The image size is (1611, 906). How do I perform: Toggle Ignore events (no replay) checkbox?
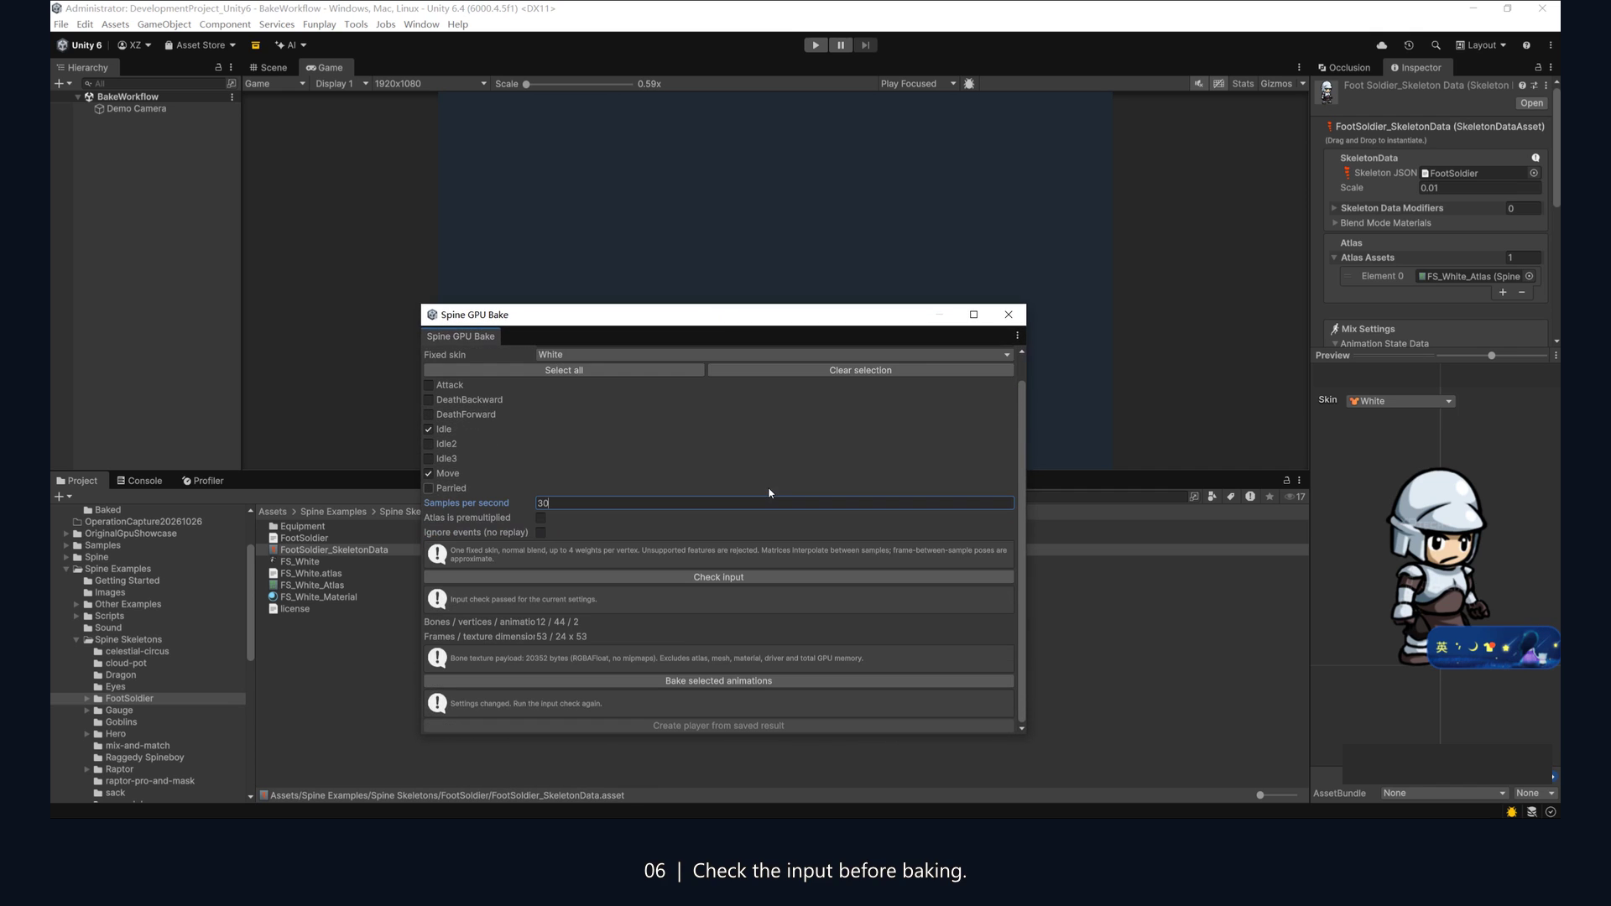click(x=540, y=533)
